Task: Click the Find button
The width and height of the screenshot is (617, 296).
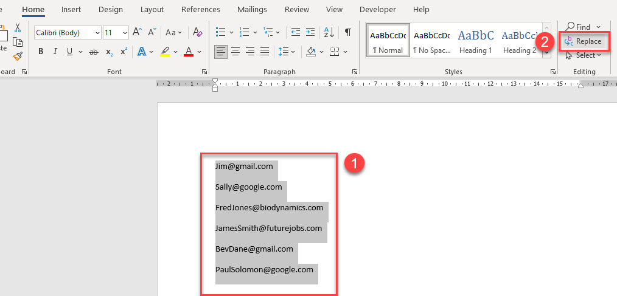Action: (582, 27)
